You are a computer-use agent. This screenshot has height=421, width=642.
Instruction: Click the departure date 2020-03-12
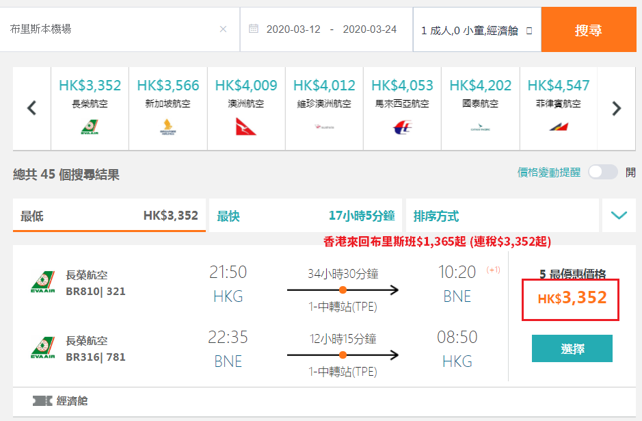pyautogui.click(x=293, y=29)
